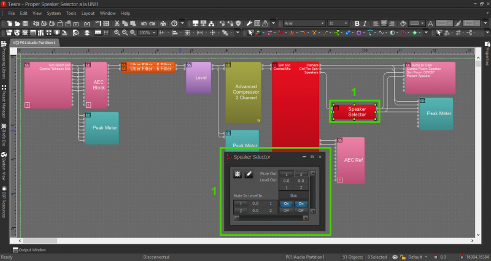491x261 pixels.
Task: Open a file with the folder icon
Action: click(17, 23)
